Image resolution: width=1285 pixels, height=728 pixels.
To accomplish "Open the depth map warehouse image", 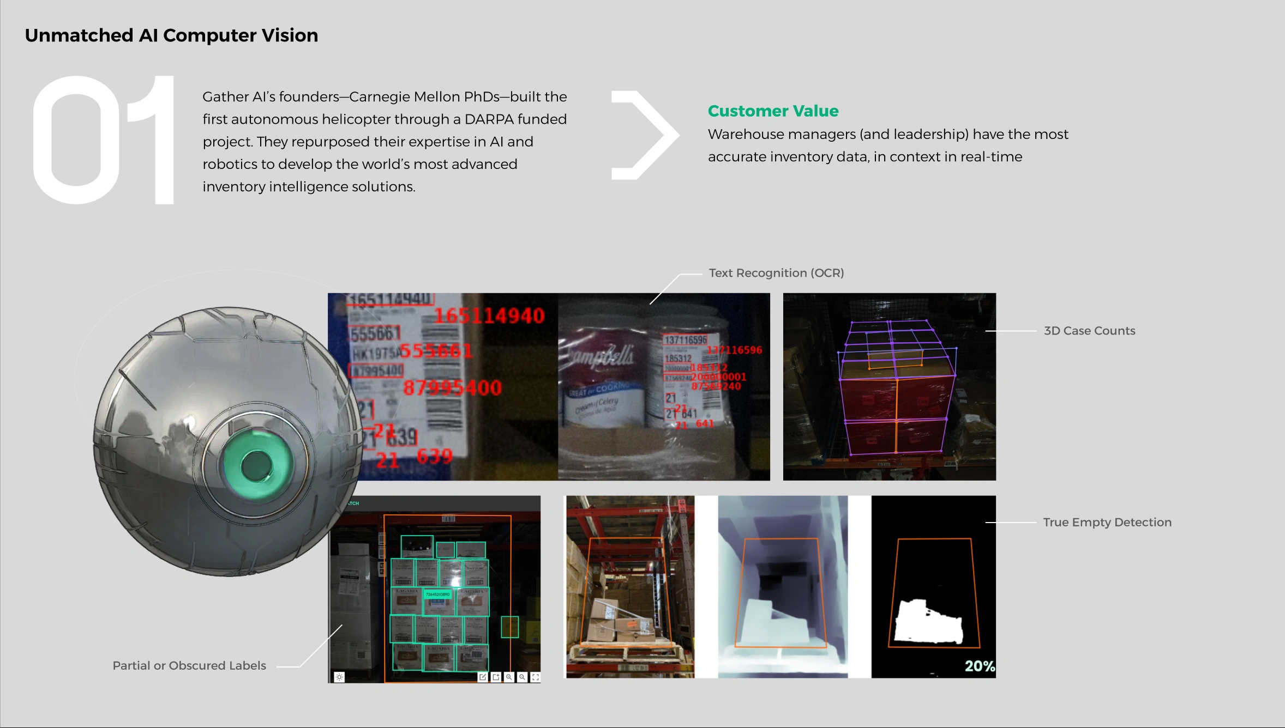I will click(783, 587).
